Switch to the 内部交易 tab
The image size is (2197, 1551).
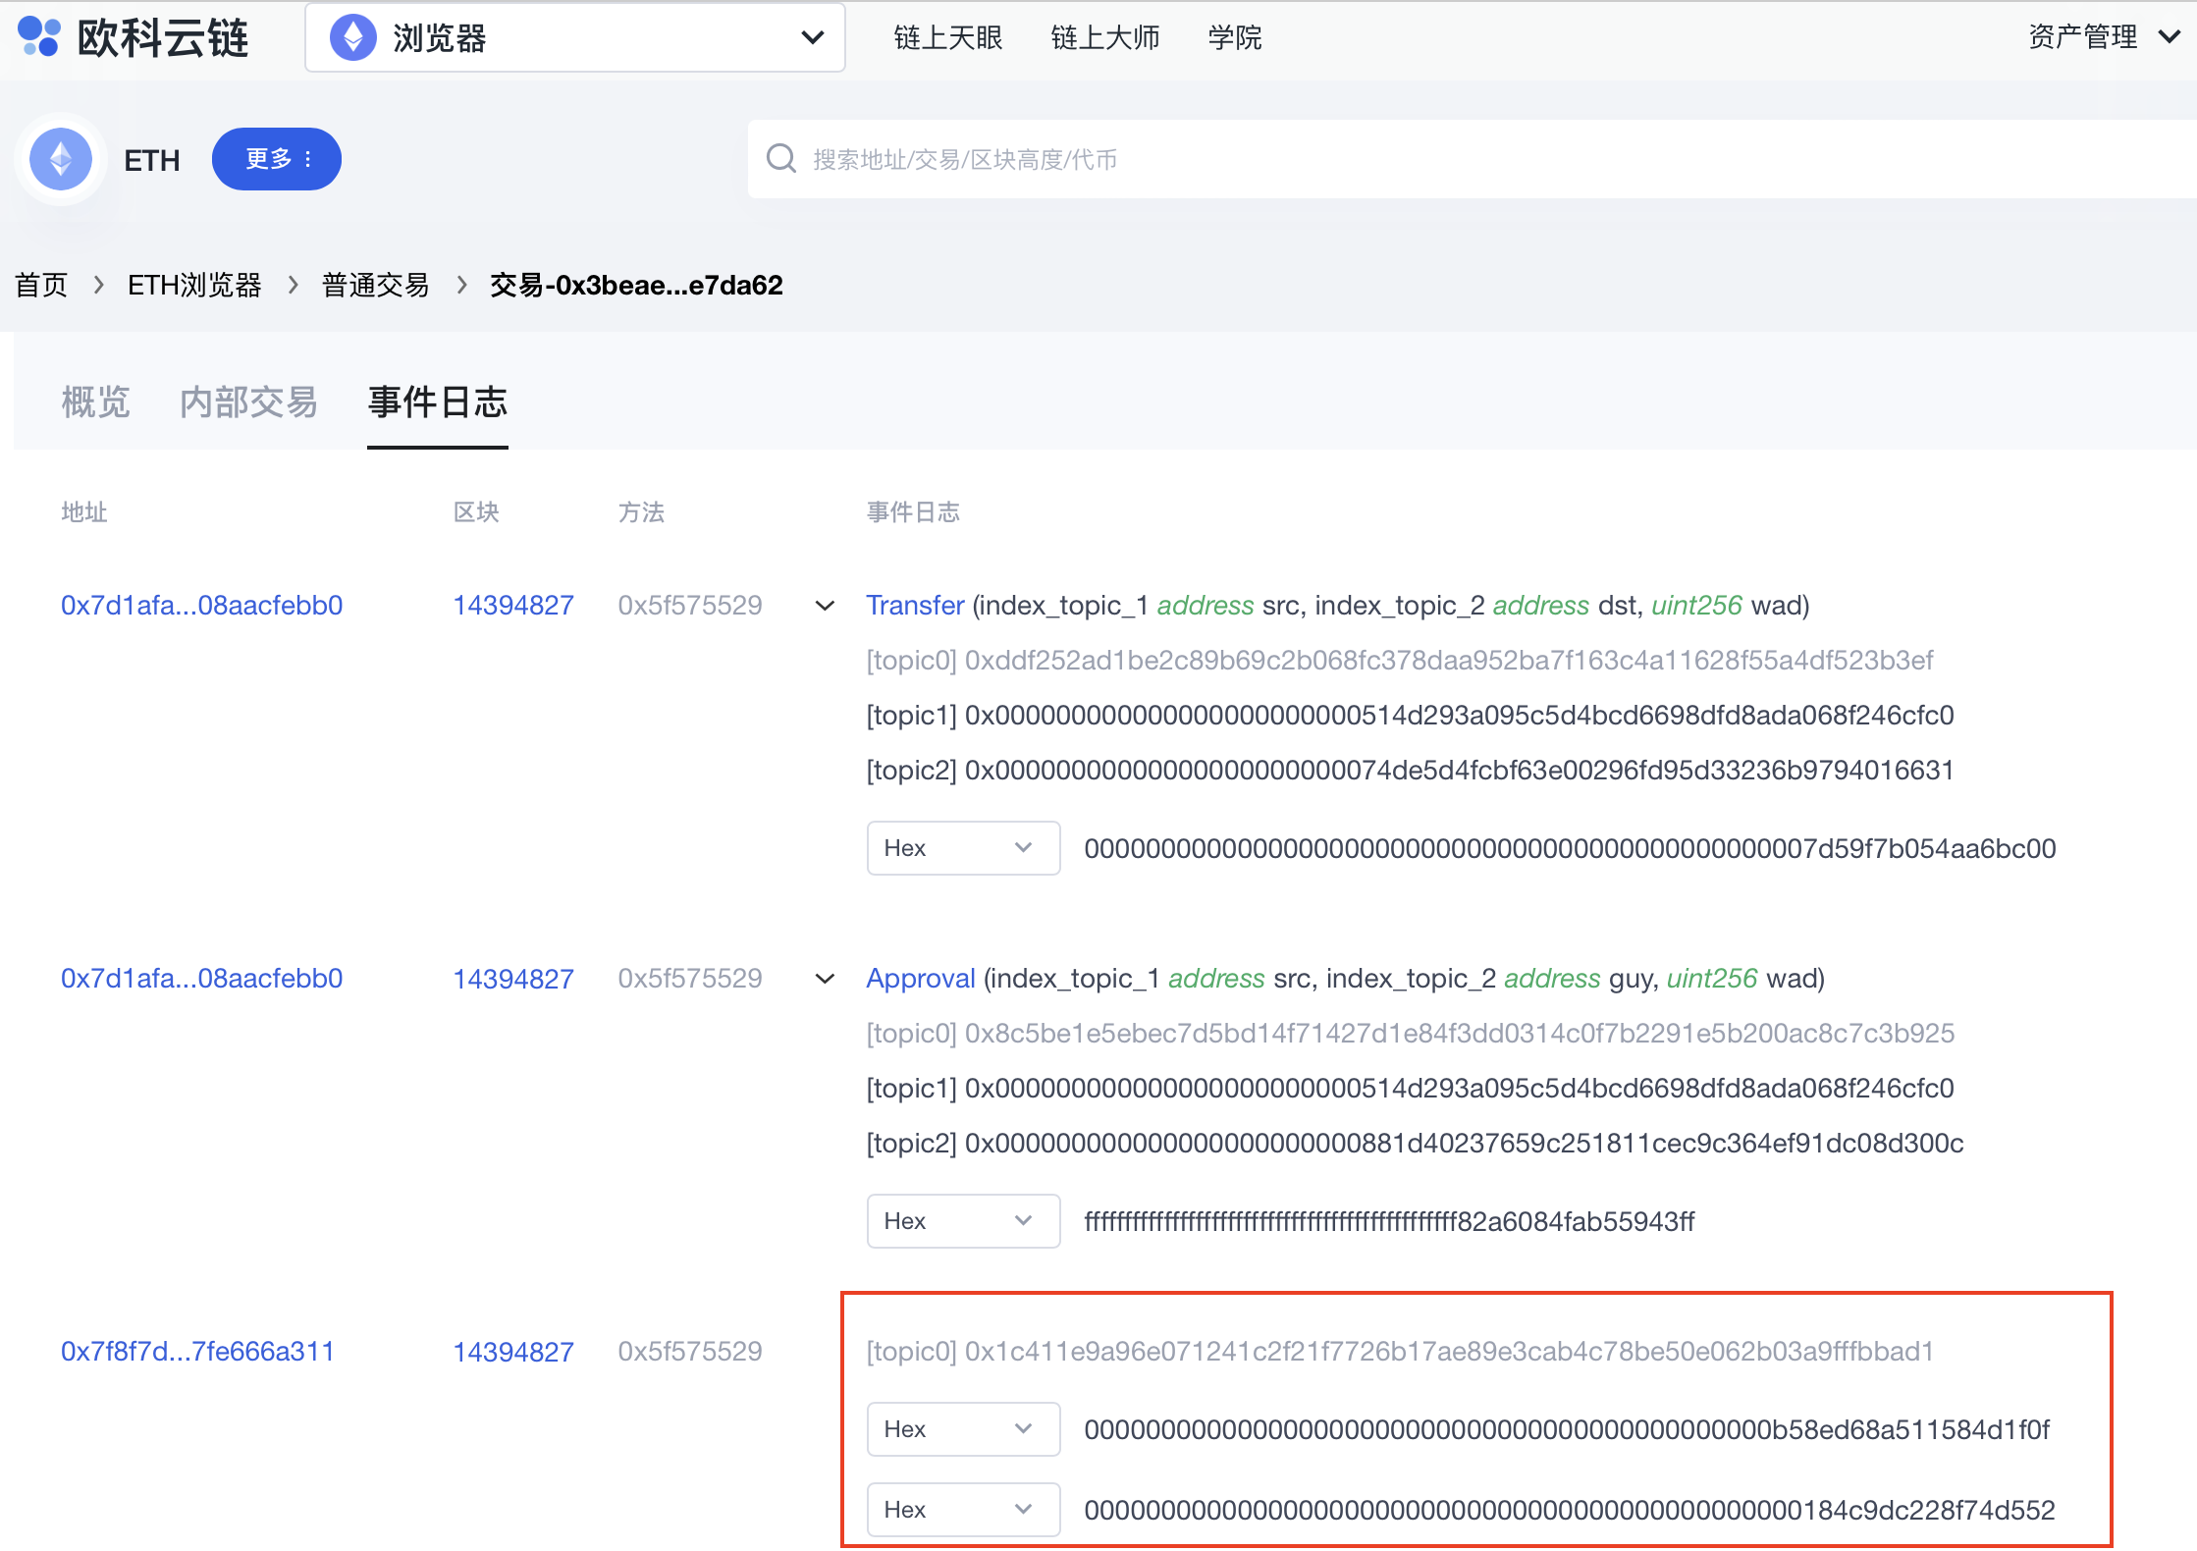(248, 402)
